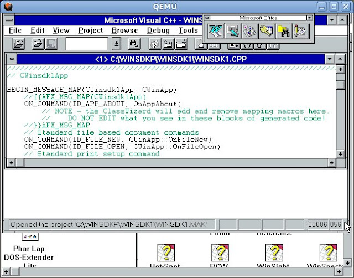
Task: Click the Microsoft Office toolbar title
Action: click(x=258, y=18)
